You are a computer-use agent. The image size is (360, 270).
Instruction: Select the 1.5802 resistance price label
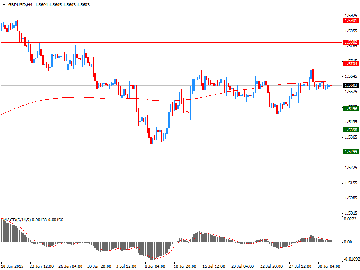tap(351, 42)
